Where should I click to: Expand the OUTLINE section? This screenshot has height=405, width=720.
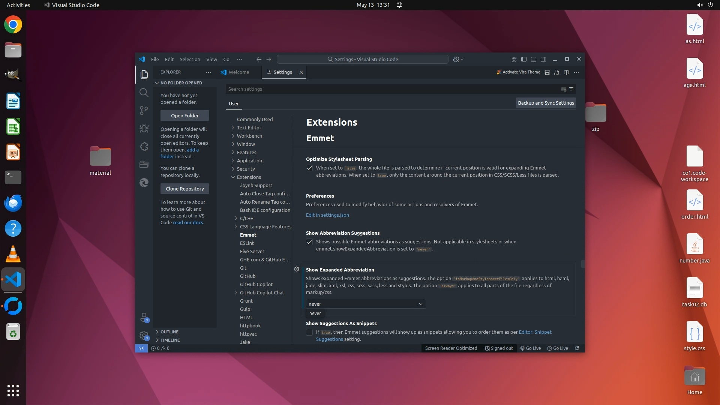(169, 332)
